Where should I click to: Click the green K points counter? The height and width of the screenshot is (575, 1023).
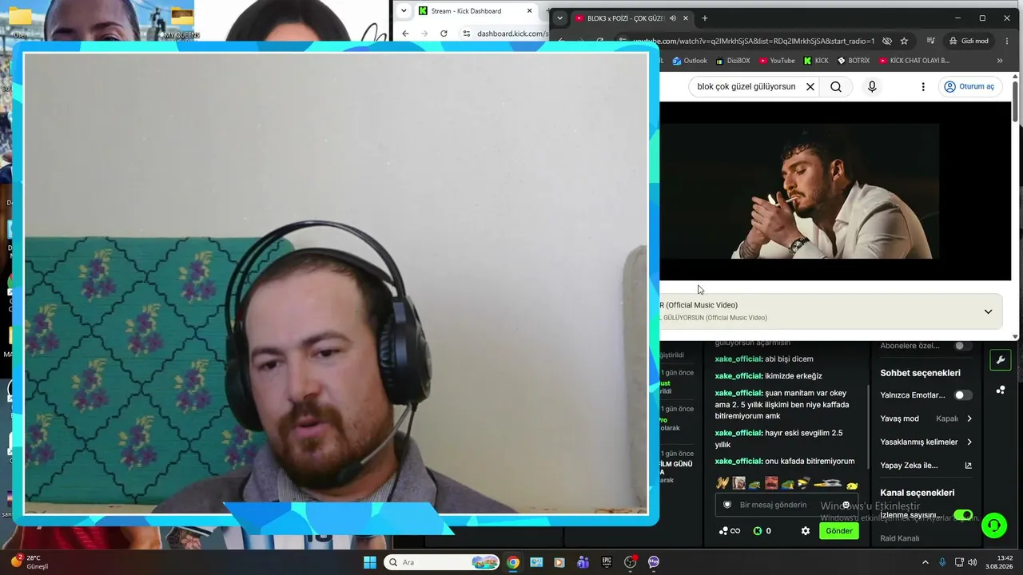tap(762, 531)
